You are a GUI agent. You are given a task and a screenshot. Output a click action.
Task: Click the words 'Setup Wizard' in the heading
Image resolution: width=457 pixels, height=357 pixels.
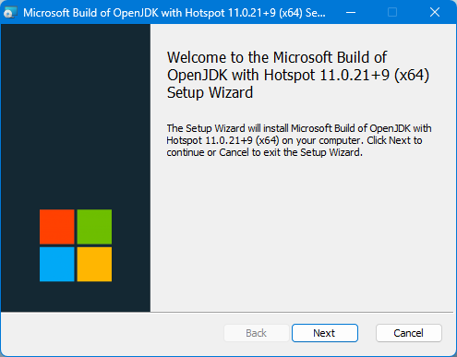pos(210,92)
